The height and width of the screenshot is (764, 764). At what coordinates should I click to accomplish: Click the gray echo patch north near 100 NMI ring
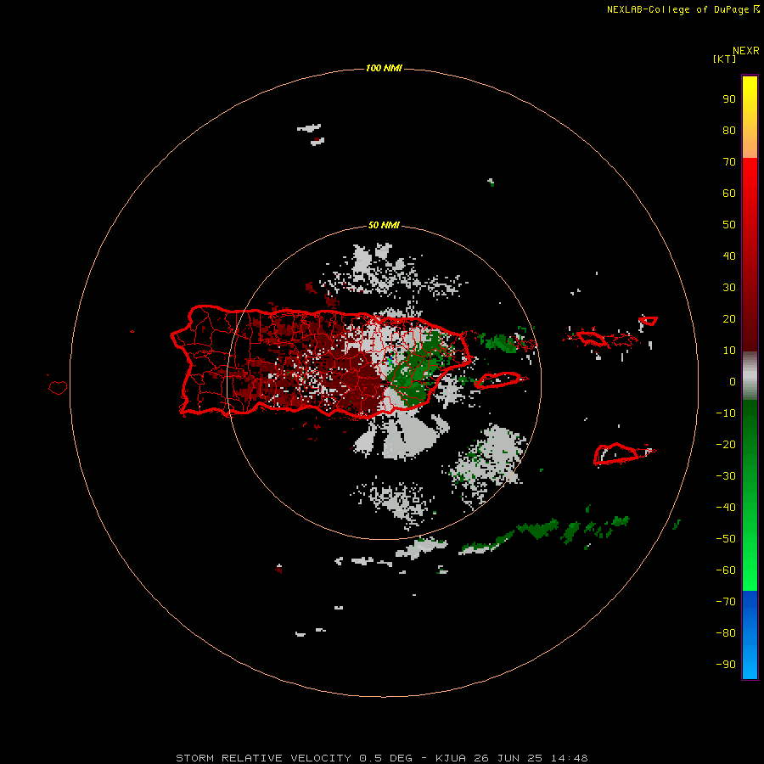click(309, 128)
